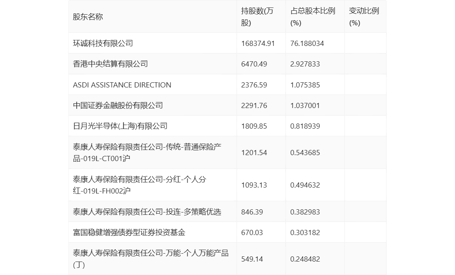Image resolution: width=455 pixels, height=275 pixels.
Task: Click the 变动比例(%) column header
Action: [364, 17]
